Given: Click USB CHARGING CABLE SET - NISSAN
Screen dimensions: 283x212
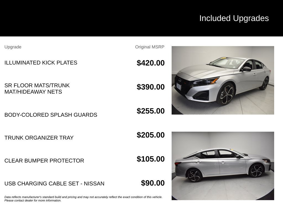Looking at the screenshot, I should click(x=54, y=184).
